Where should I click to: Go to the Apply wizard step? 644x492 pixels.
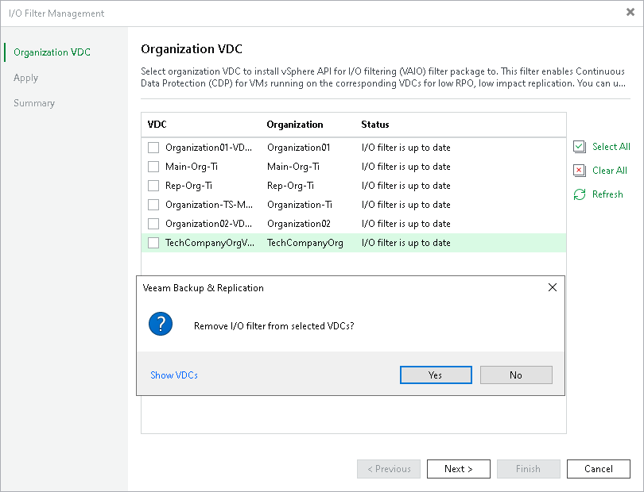pyautogui.click(x=26, y=78)
